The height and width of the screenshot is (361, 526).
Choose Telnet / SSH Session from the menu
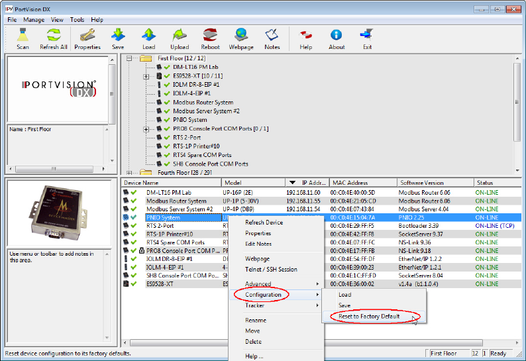pos(271,270)
